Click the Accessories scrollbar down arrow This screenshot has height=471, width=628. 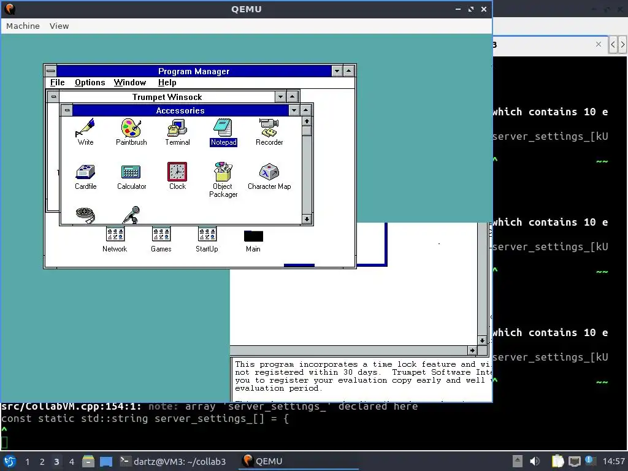pyautogui.click(x=307, y=219)
